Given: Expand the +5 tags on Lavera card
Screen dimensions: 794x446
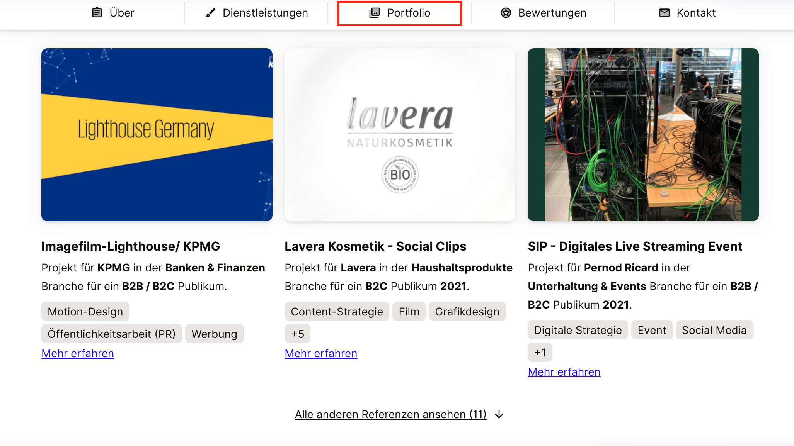Looking at the screenshot, I should (298, 334).
